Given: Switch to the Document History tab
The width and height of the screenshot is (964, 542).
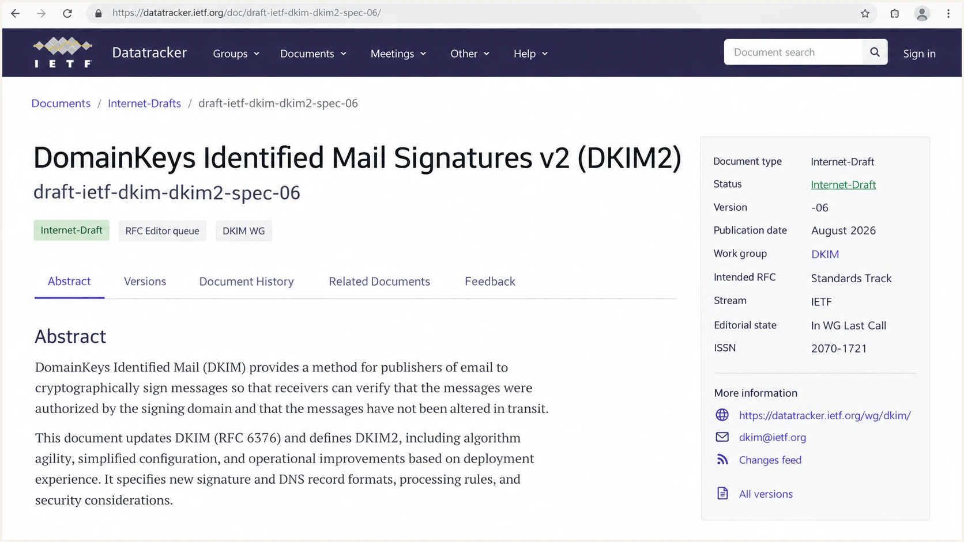Looking at the screenshot, I should [246, 281].
